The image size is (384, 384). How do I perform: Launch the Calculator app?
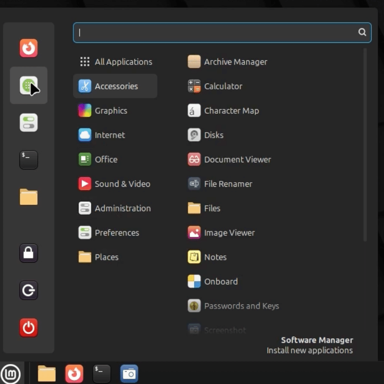tap(223, 86)
